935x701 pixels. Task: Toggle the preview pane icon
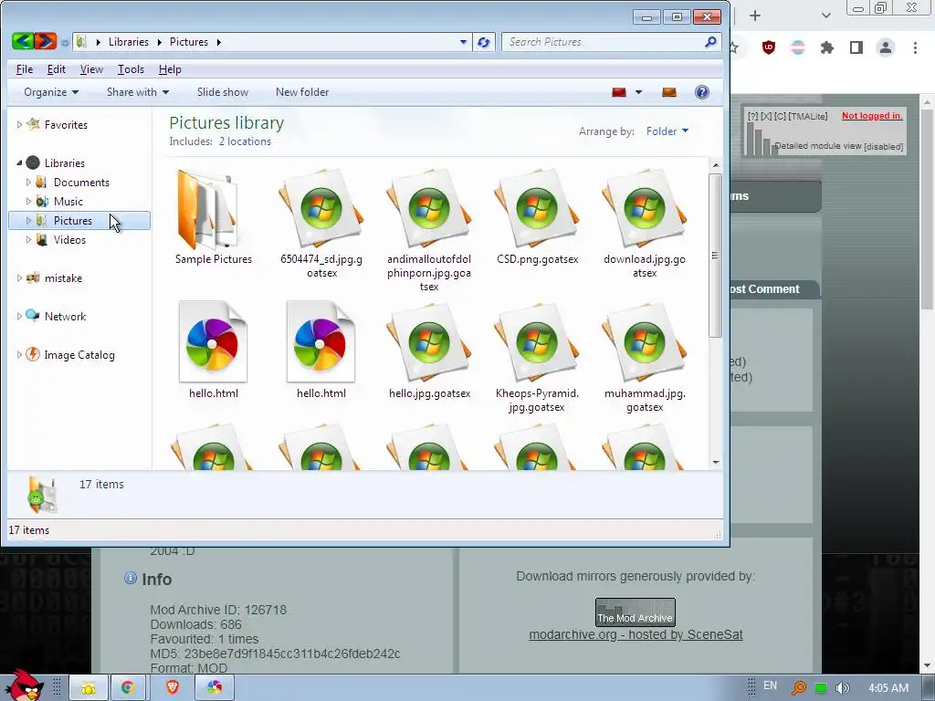[x=669, y=92]
